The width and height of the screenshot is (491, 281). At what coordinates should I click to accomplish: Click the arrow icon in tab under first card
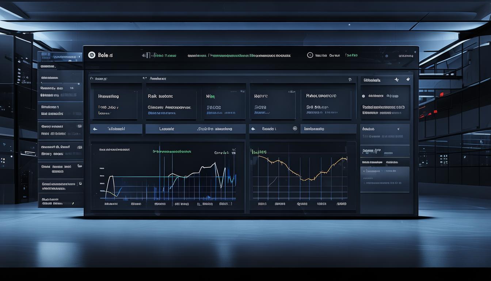point(95,129)
